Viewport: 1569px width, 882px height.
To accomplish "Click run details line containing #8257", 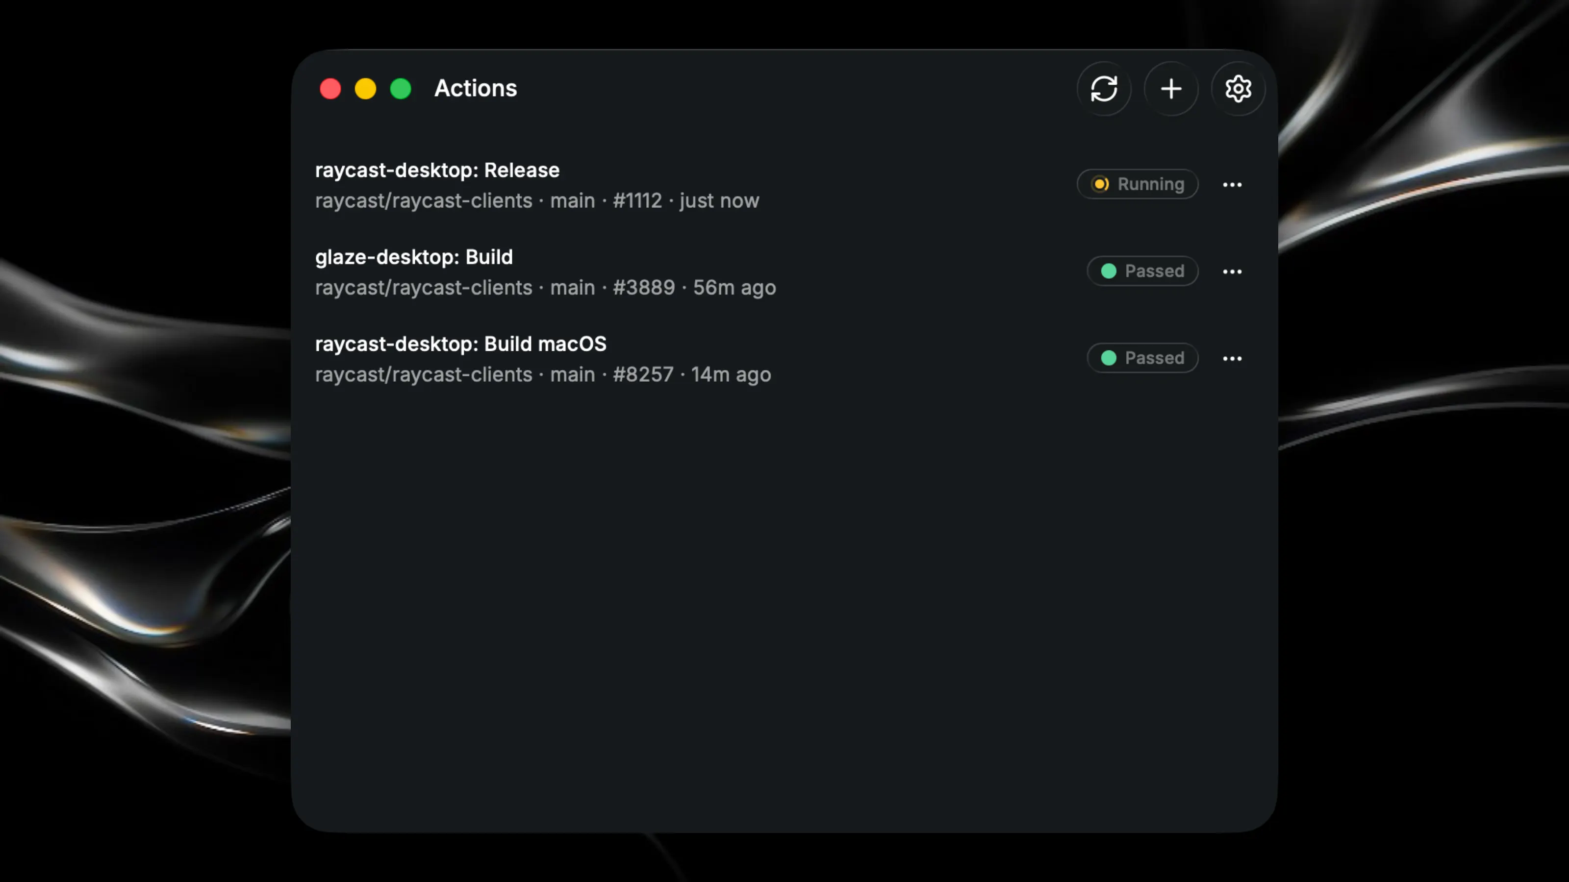I will coord(543,374).
